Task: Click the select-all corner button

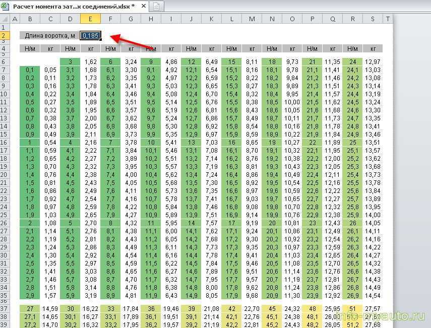Action: pyautogui.click(x=5, y=19)
